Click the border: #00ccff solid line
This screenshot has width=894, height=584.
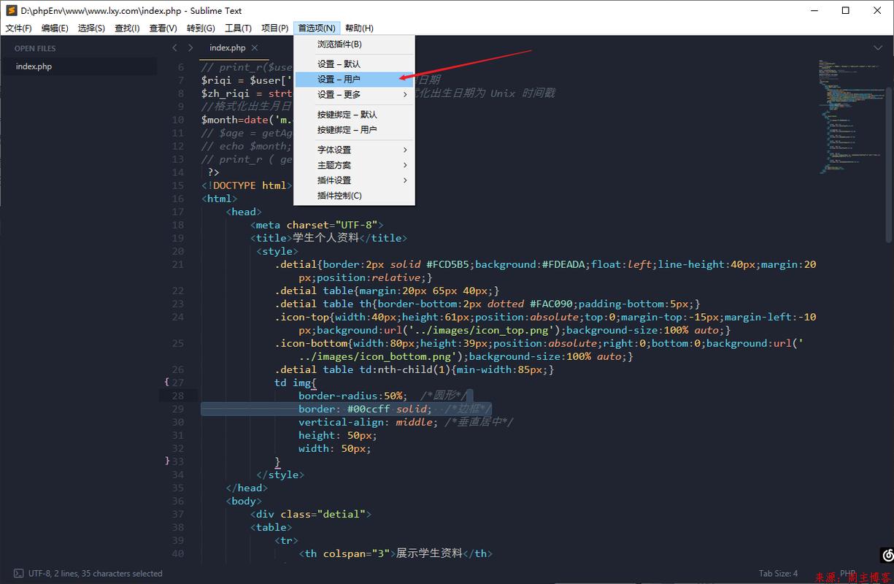point(395,409)
